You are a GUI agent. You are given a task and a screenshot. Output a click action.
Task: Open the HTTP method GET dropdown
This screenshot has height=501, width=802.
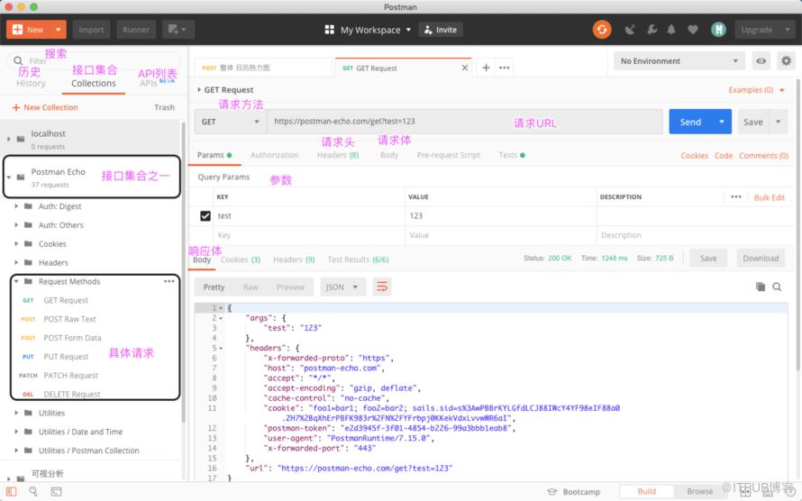click(x=231, y=122)
